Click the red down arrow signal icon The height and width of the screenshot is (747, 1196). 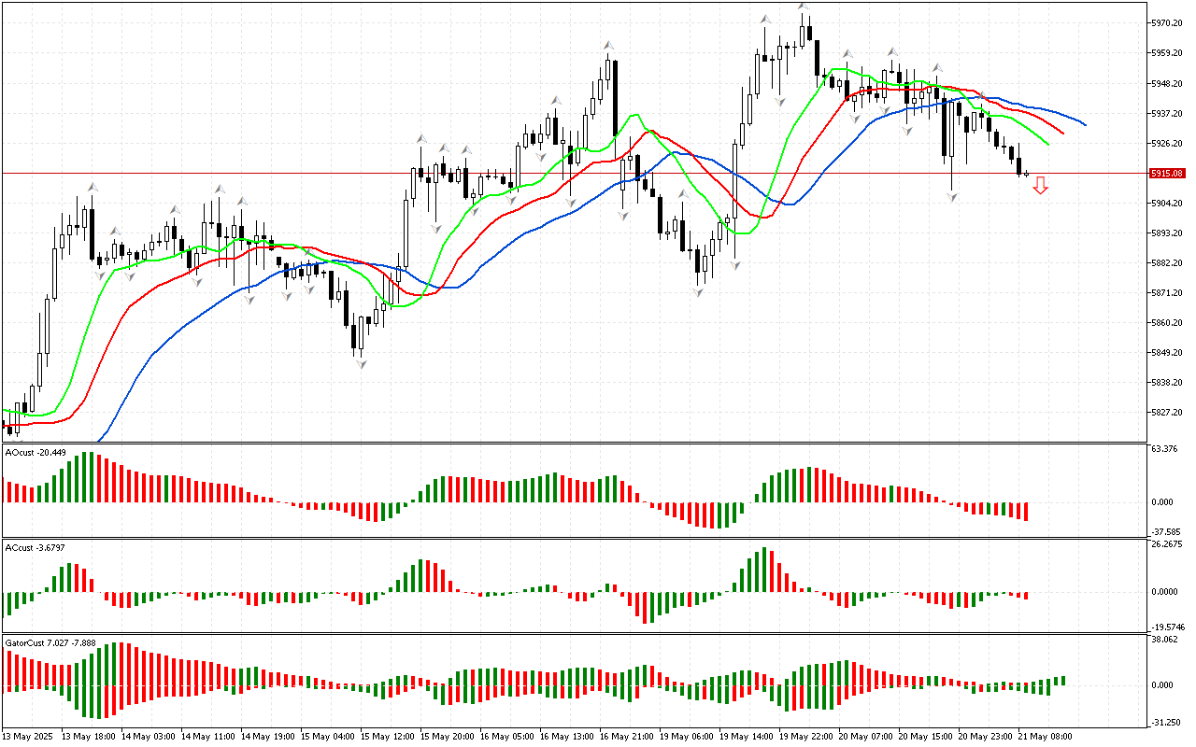click(1040, 186)
